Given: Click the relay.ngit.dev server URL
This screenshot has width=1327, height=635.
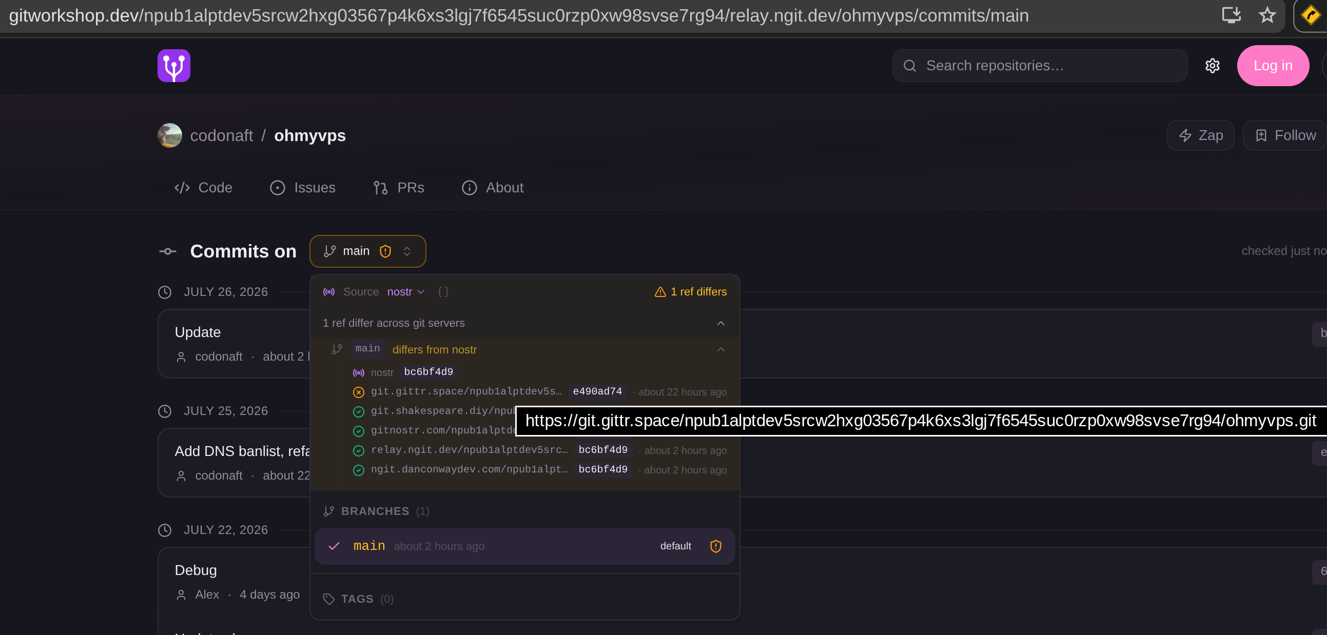Looking at the screenshot, I should pyautogui.click(x=470, y=450).
